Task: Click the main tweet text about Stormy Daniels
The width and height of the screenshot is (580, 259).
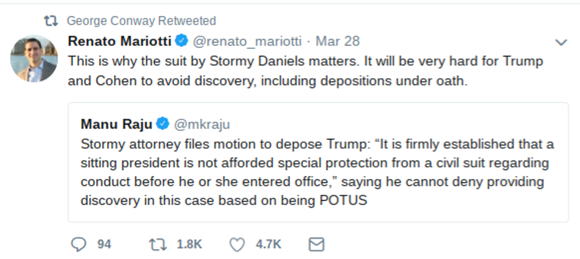Action: pos(305,71)
